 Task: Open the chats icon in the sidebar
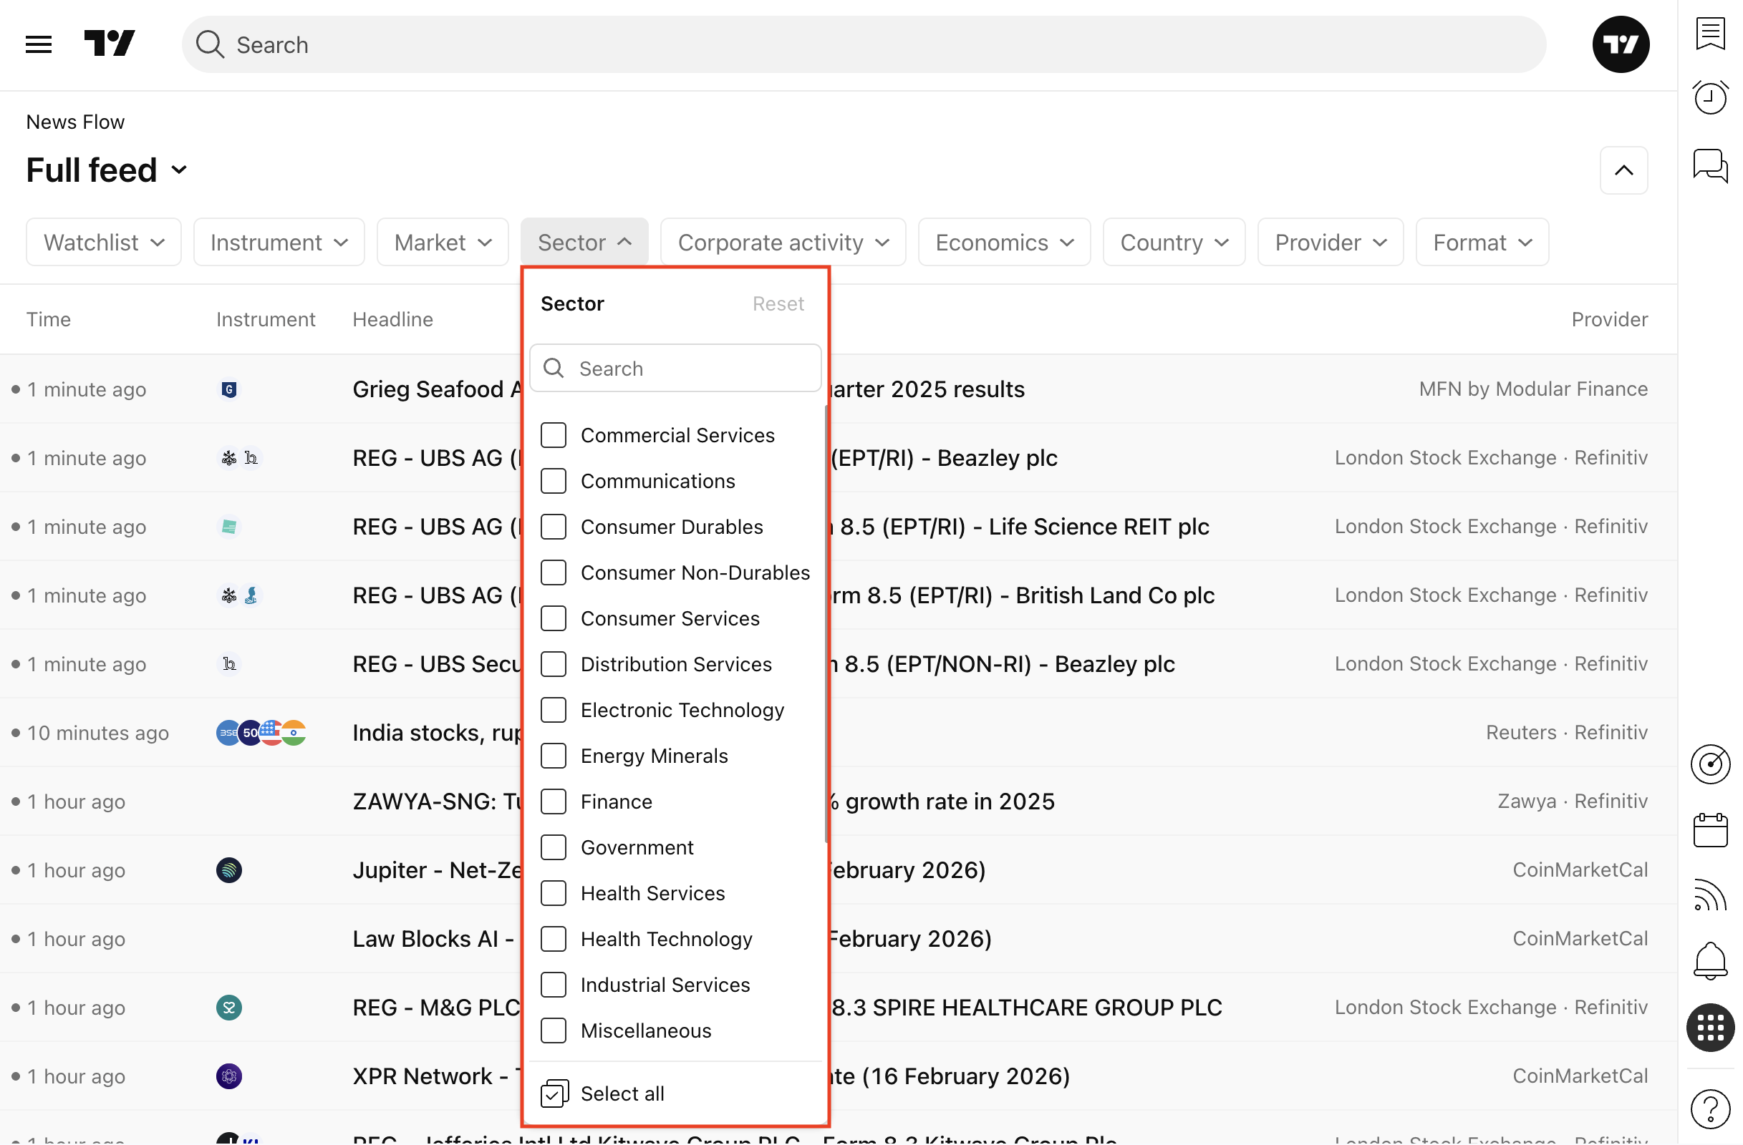click(x=1710, y=166)
